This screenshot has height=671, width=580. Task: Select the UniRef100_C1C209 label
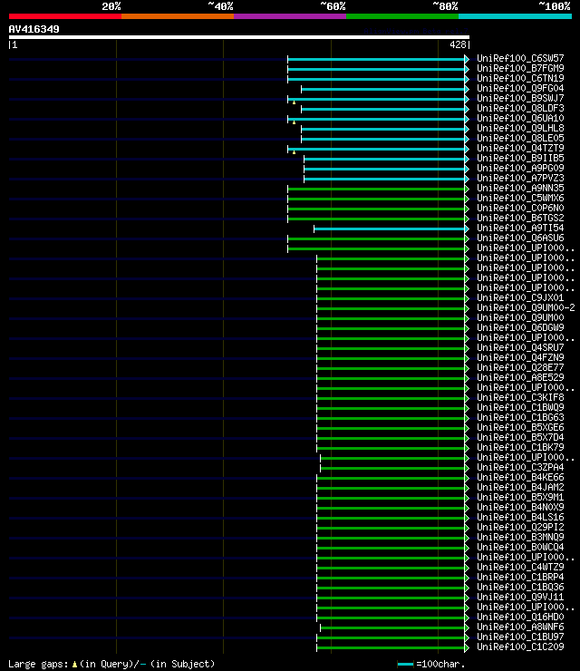click(x=520, y=647)
